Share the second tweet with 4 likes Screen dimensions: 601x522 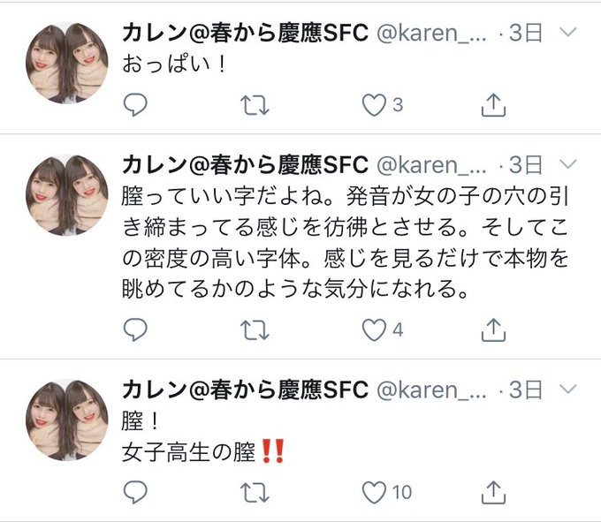493,329
